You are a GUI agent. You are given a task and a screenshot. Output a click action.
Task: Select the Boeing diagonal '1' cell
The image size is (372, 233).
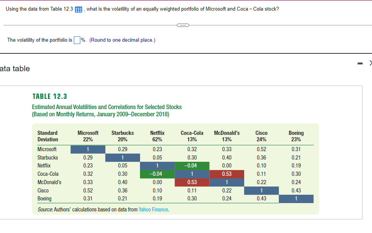[296, 199]
